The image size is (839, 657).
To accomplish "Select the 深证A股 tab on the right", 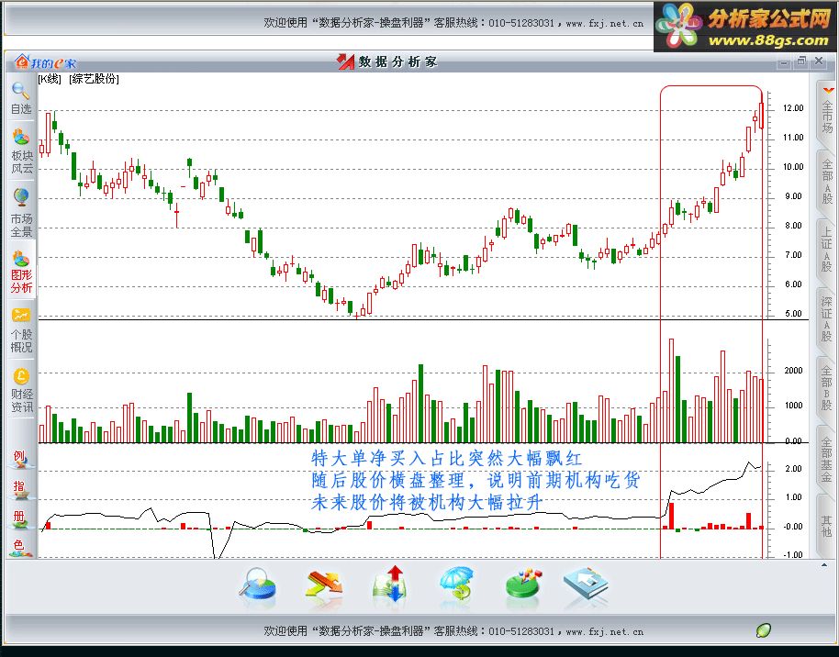I will [827, 318].
